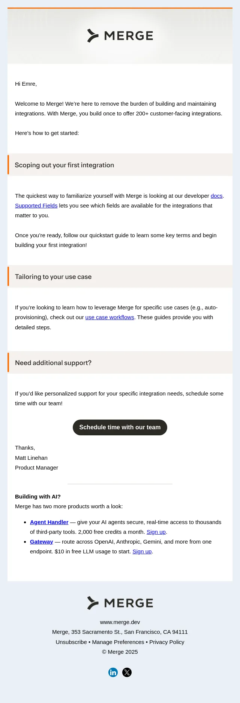Open the developer docs link

pyautogui.click(x=216, y=196)
